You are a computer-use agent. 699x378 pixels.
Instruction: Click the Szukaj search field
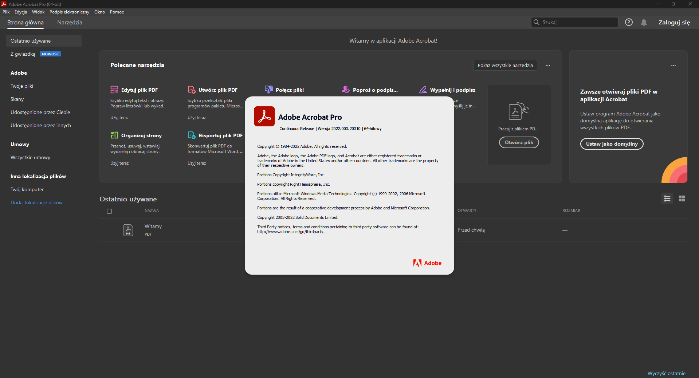pyautogui.click(x=575, y=22)
